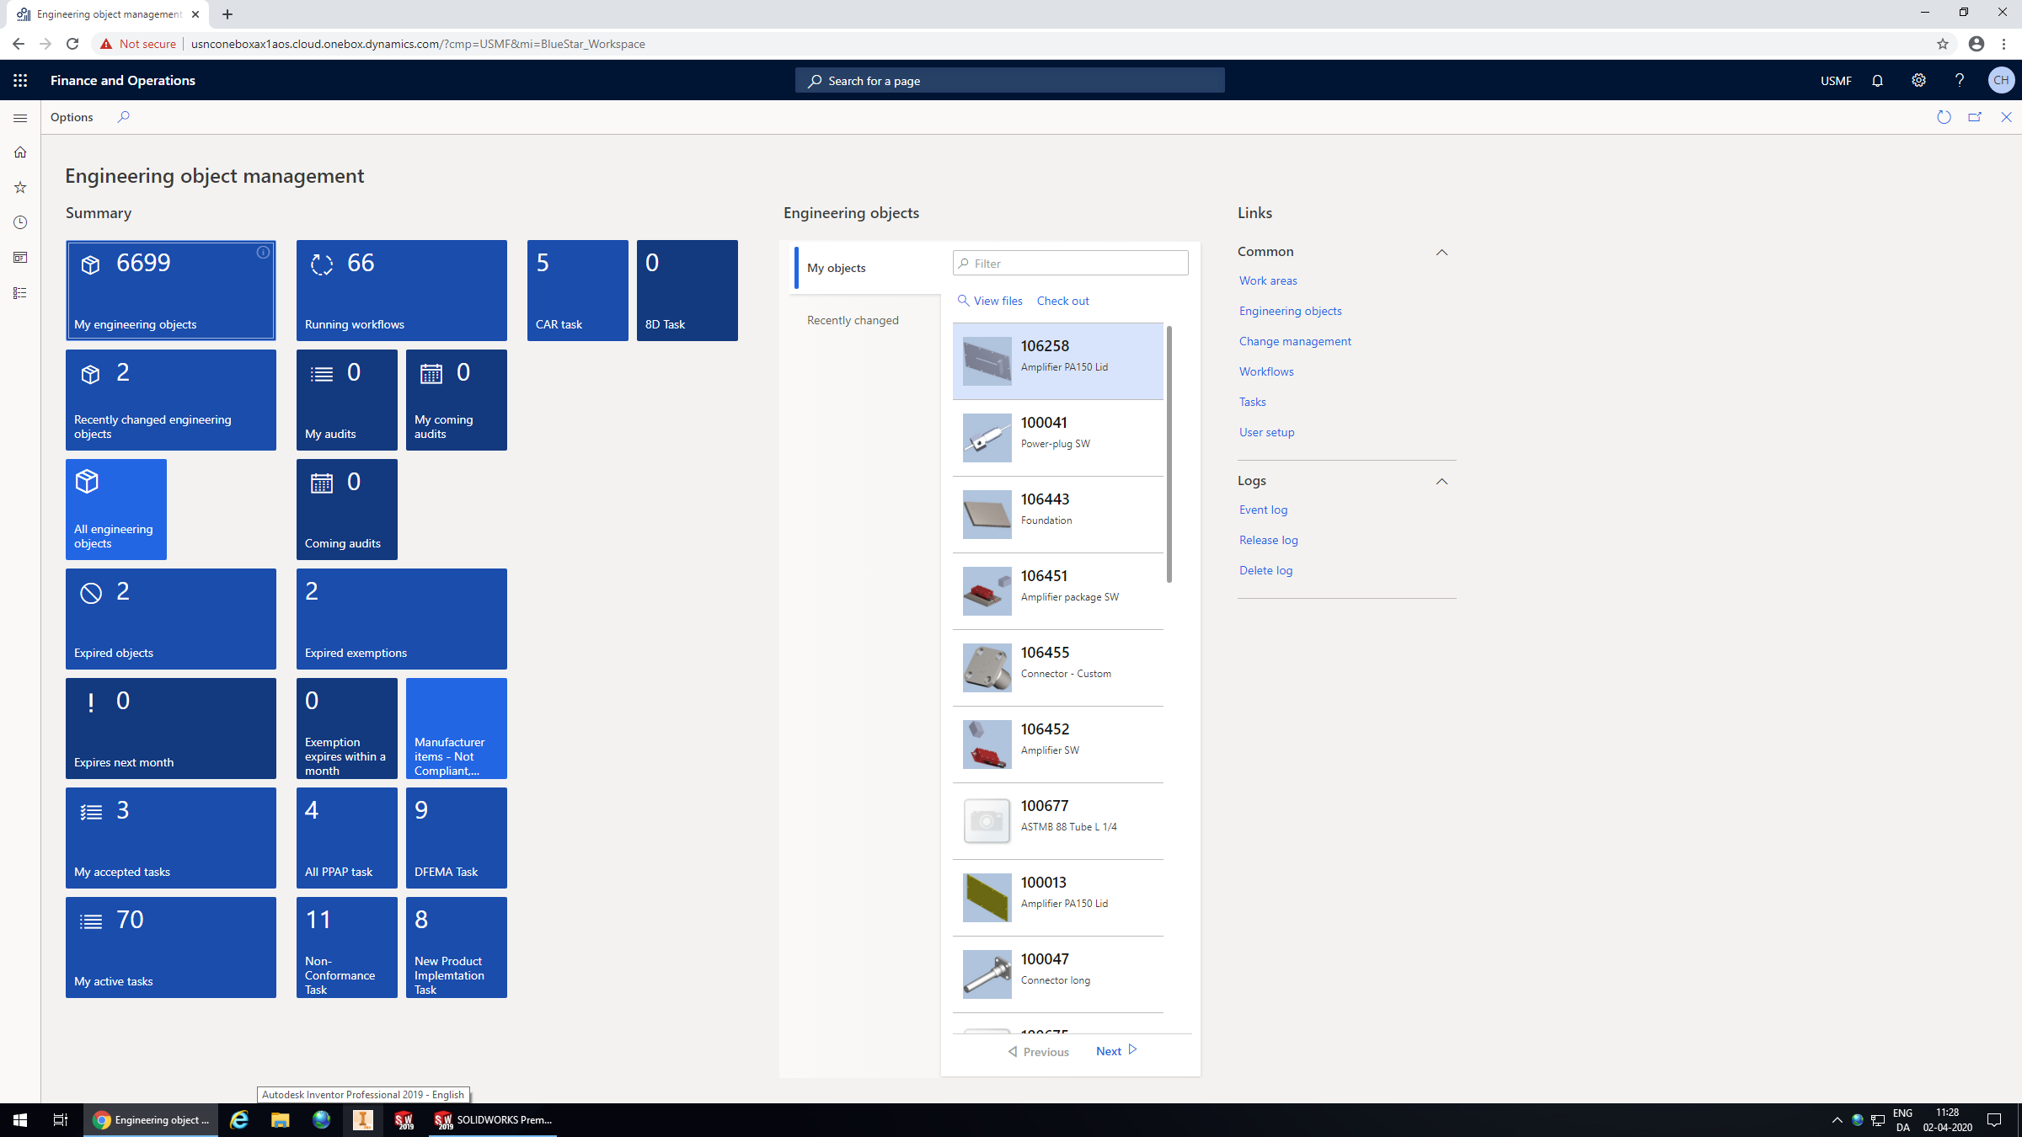Open the Release log link
The image size is (2022, 1137).
(x=1268, y=540)
